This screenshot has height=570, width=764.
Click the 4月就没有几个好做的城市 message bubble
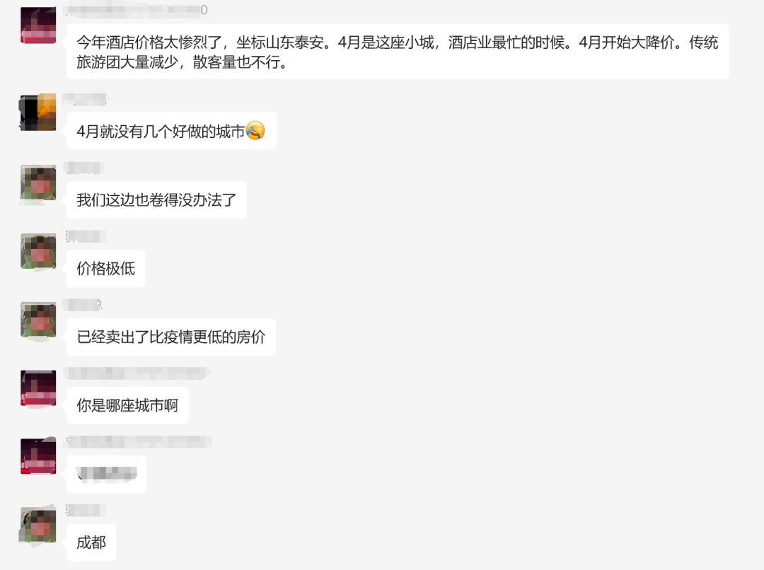(171, 131)
